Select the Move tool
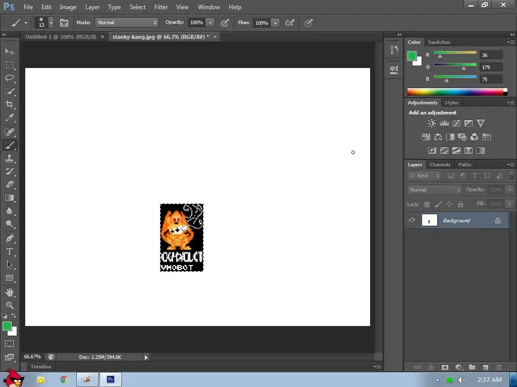Viewport: 517px width, 387px height. click(10, 52)
